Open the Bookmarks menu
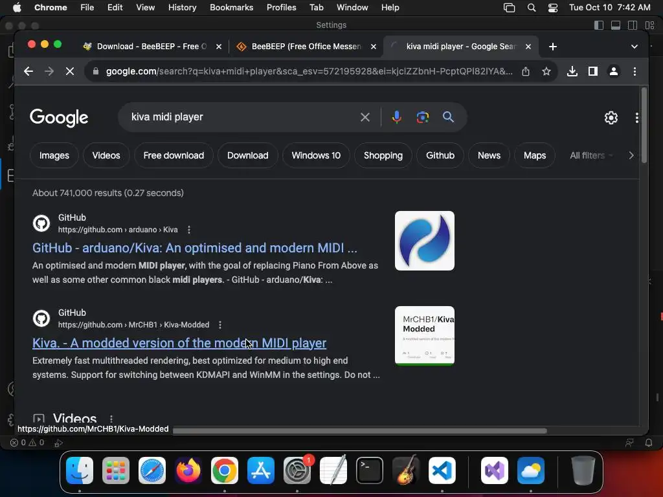 [231, 8]
